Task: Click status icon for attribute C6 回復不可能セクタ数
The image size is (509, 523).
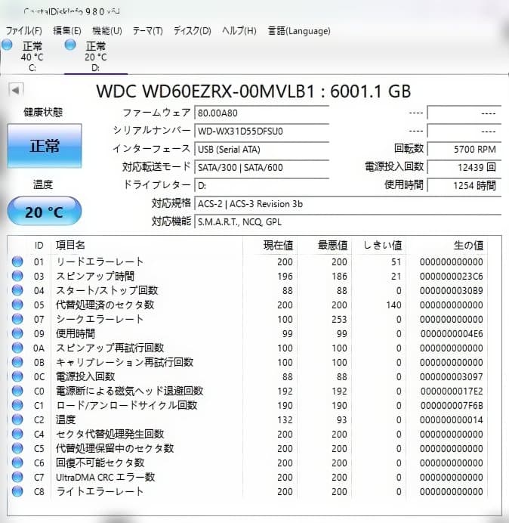Action: point(17,463)
